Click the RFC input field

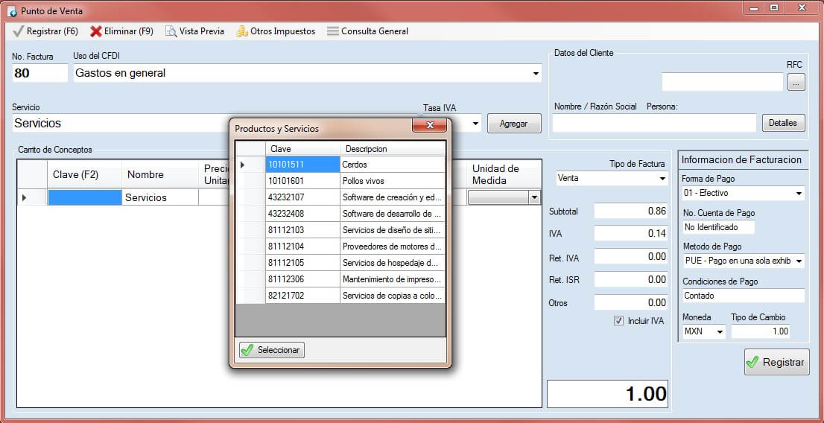723,82
